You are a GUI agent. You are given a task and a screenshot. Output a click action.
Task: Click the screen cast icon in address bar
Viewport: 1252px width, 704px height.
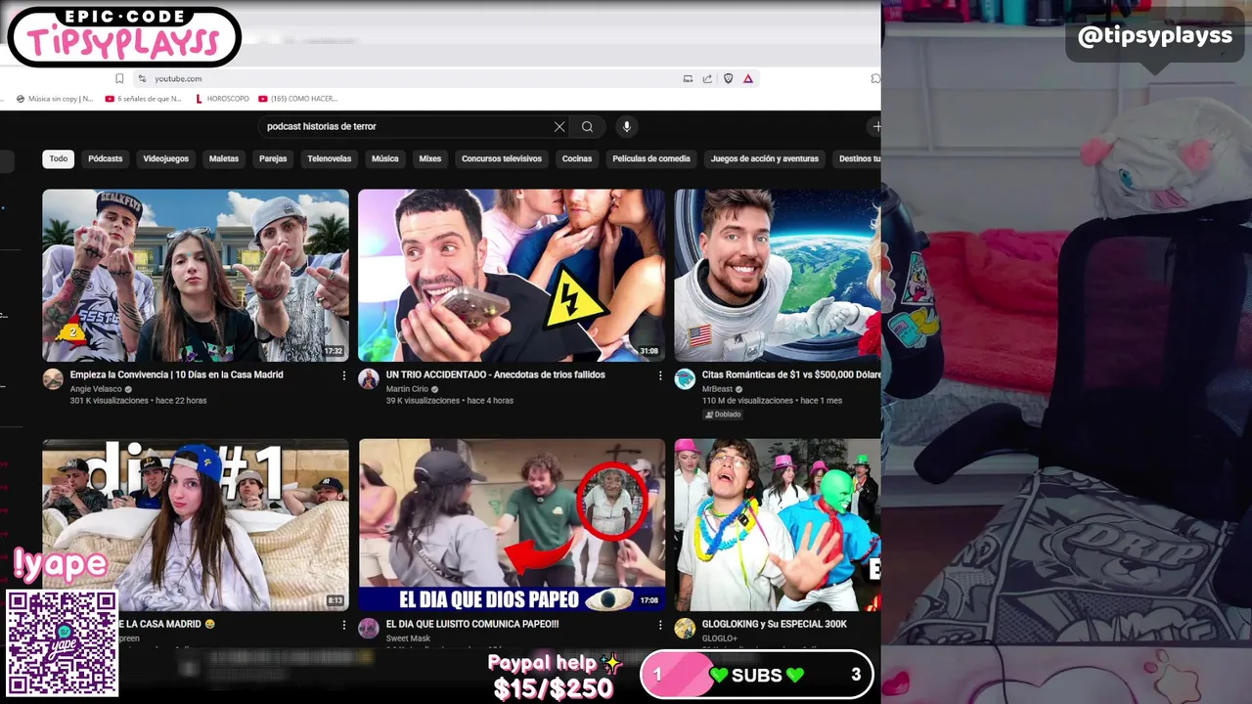tap(688, 78)
